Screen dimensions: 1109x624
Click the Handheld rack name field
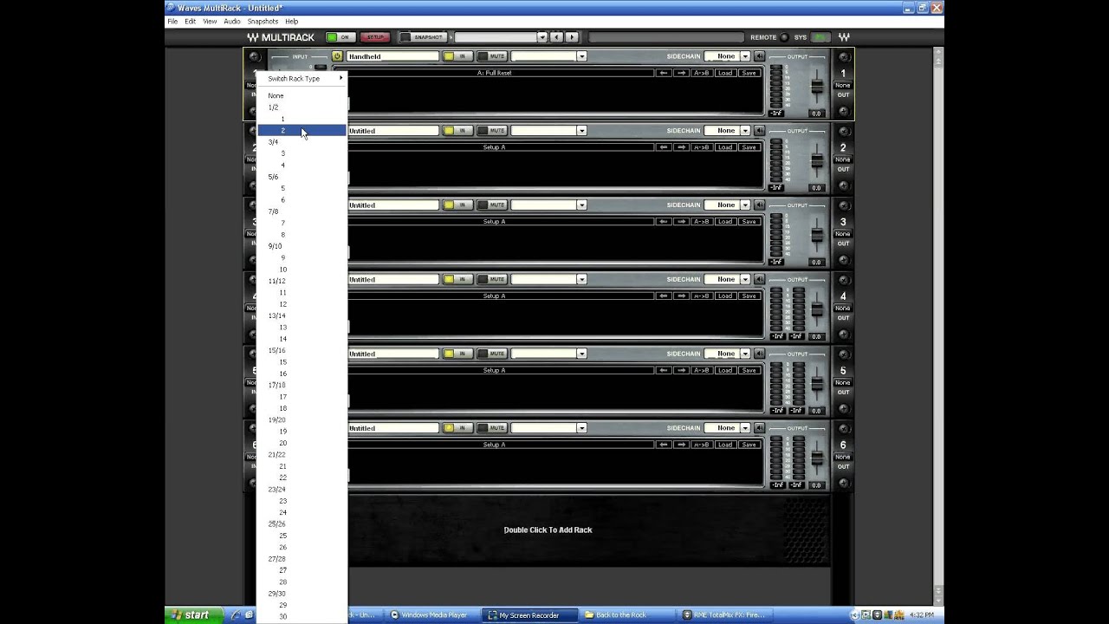pos(392,56)
